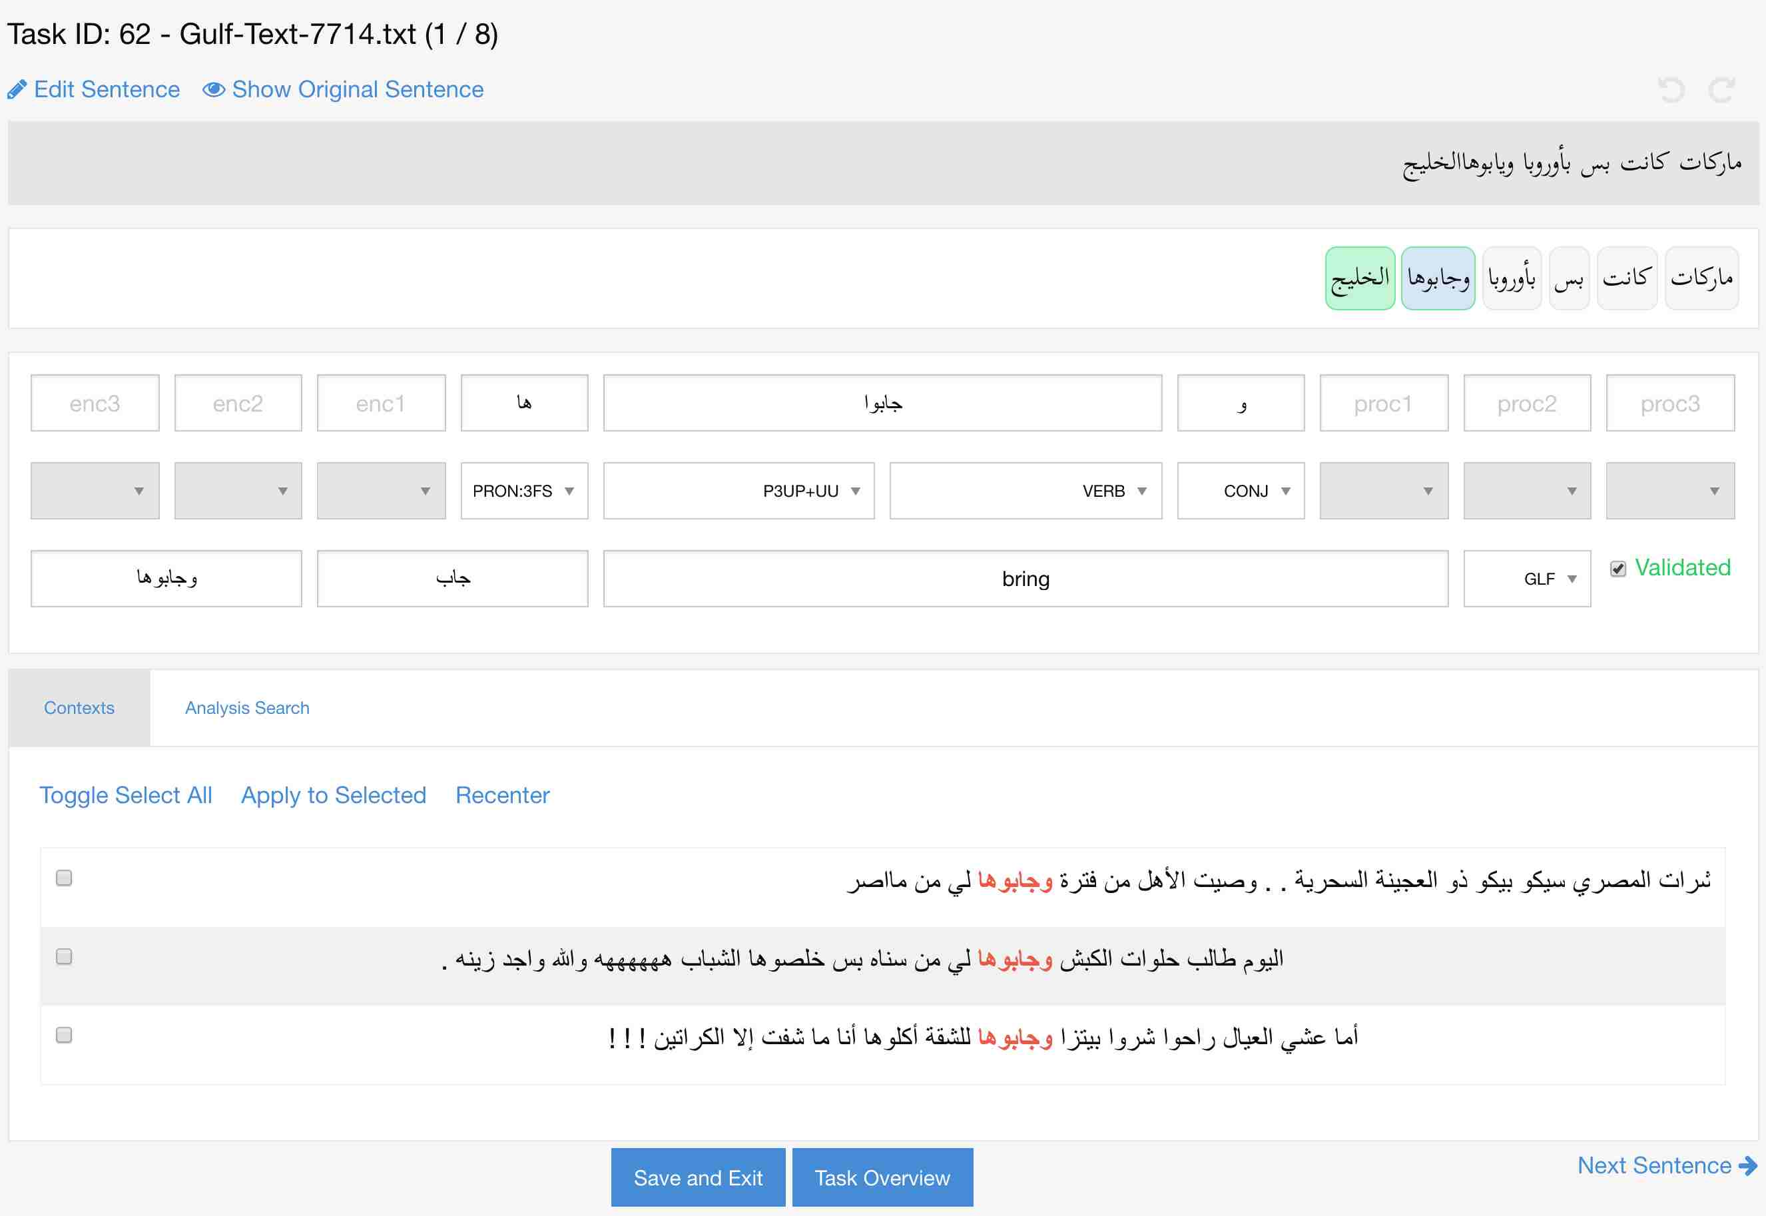1766x1216 pixels.
Task: Click the eye icon for Show Original Sentence
Action: (213, 90)
